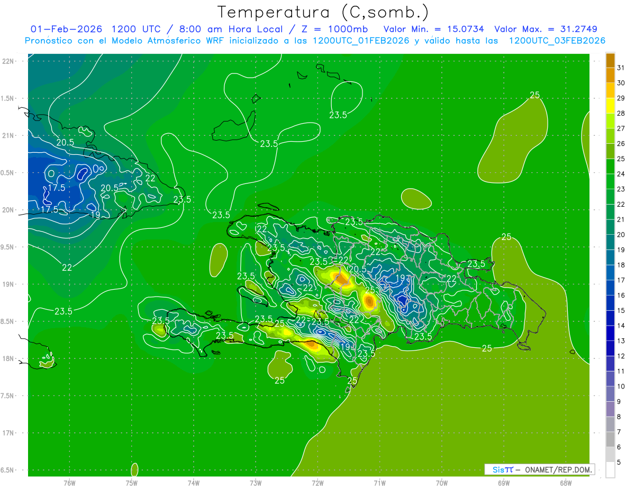Click the "76W" longitude axis label
The width and height of the screenshot is (635, 490).
click(69, 483)
